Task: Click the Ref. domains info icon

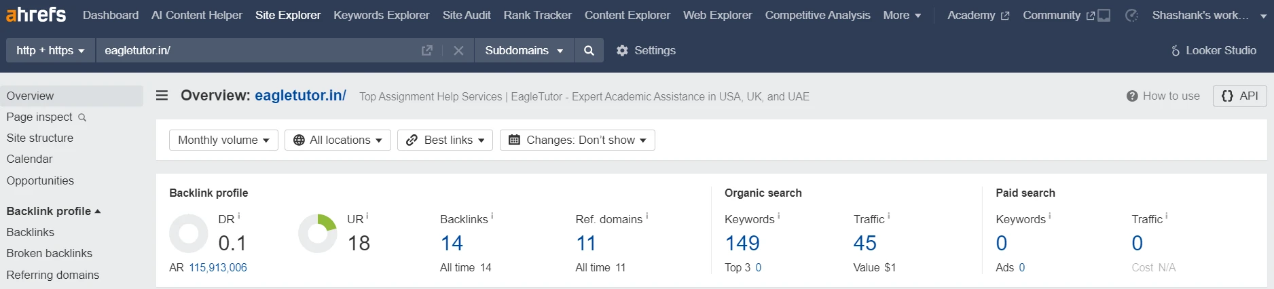Action: coord(647,216)
